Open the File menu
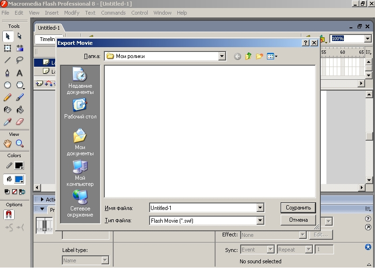375x268 pixels. (x=5, y=13)
